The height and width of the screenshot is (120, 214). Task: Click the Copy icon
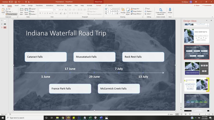click(x=7, y=12)
